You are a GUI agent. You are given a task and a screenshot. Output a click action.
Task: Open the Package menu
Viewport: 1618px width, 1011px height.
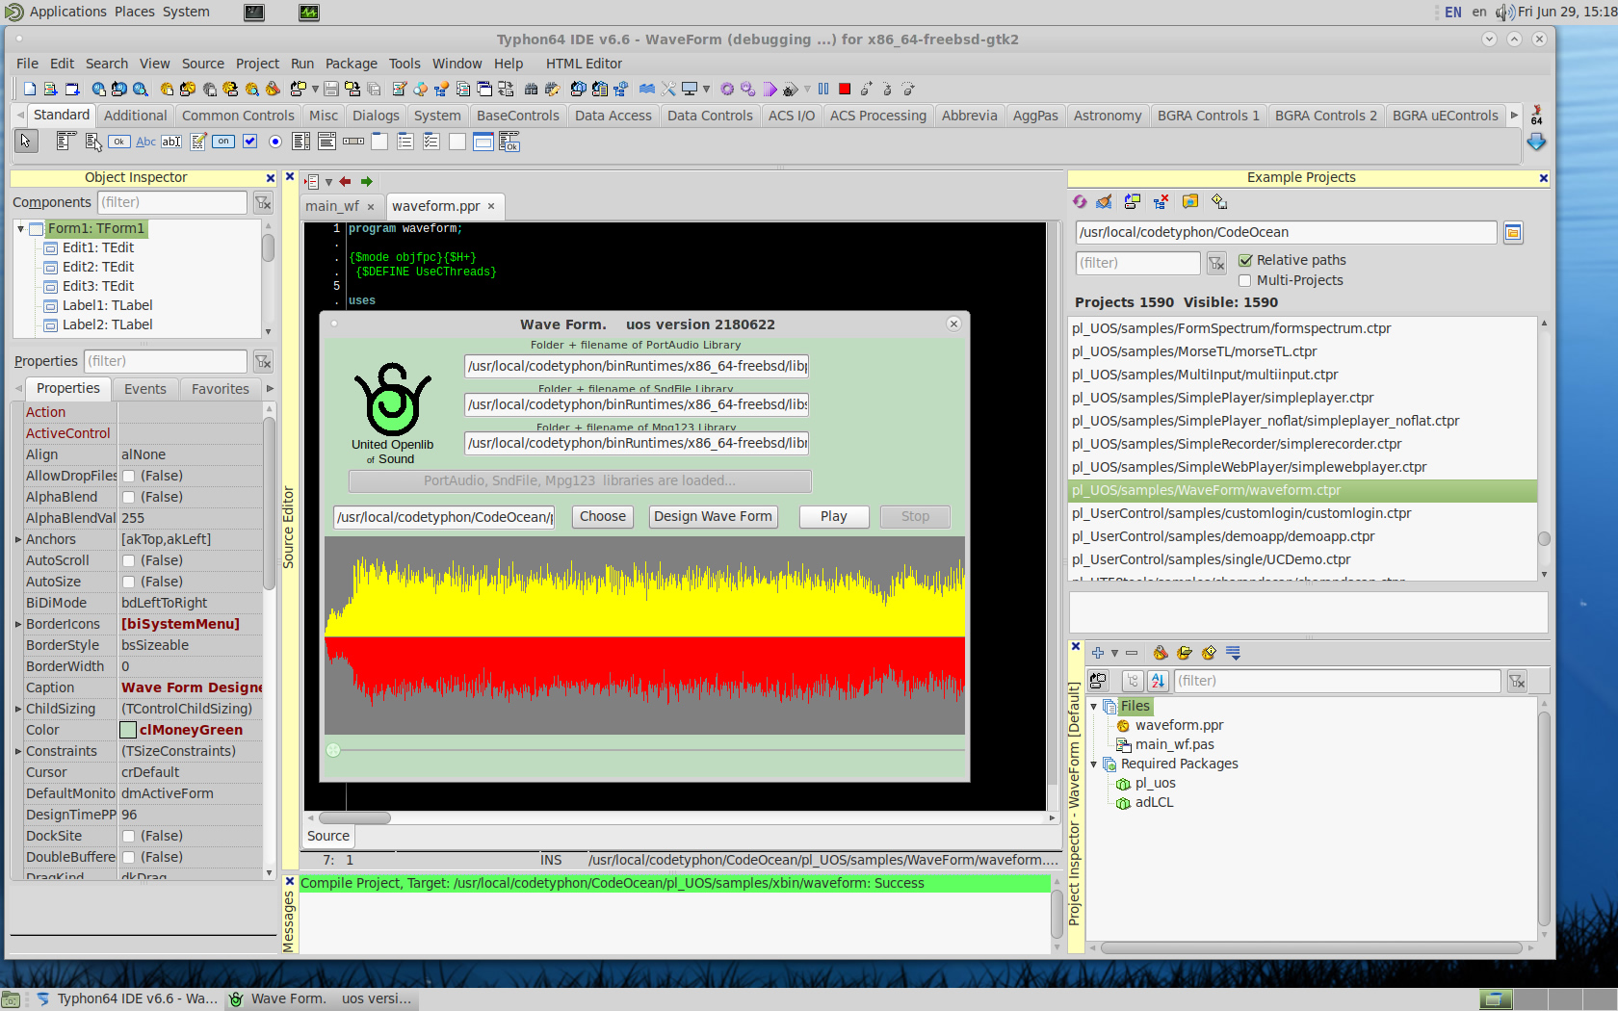351,64
